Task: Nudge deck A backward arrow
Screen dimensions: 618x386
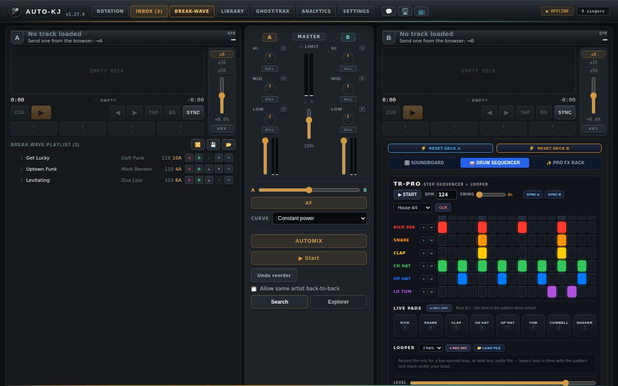Action: (118, 112)
